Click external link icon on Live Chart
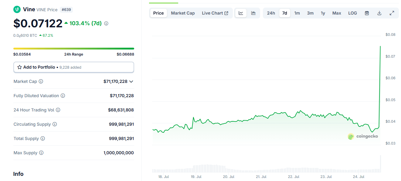 pos(226,13)
